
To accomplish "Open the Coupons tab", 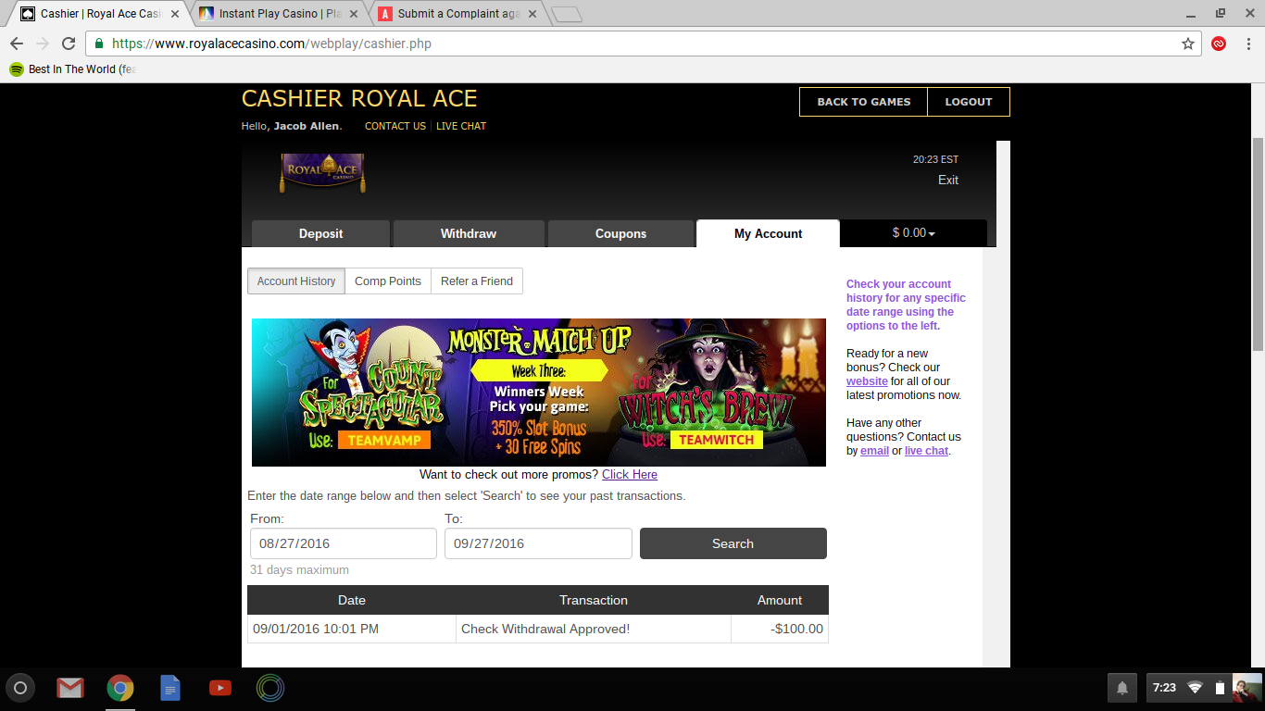I will [620, 233].
